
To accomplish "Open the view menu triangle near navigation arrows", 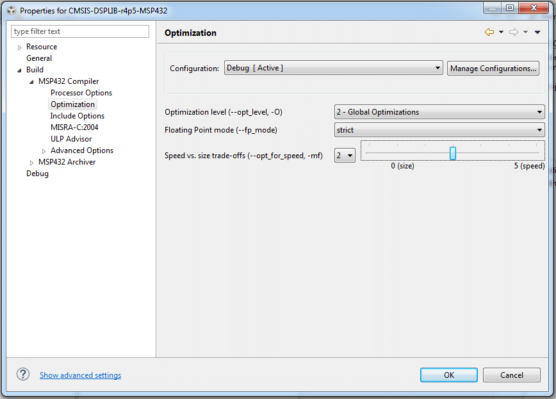I will [538, 31].
